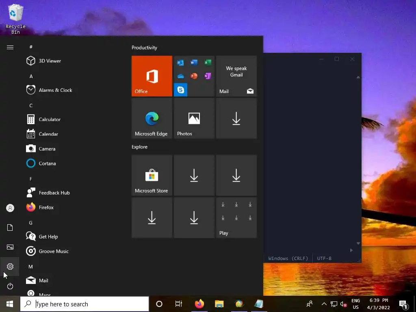Switch to Firefox on the taskbar
Image resolution: width=416 pixels, height=312 pixels.
click(x=199, y=304)
